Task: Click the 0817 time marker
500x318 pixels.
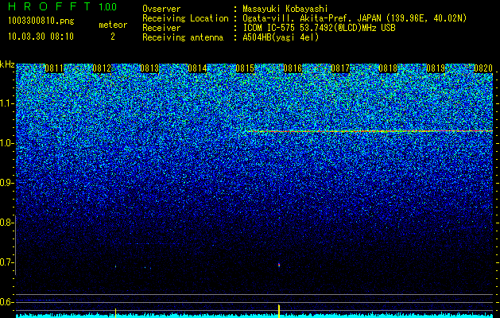Action: point(340,68)
